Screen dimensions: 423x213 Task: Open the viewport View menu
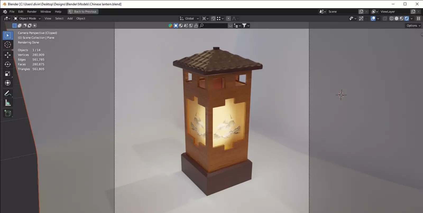[48, 18]
